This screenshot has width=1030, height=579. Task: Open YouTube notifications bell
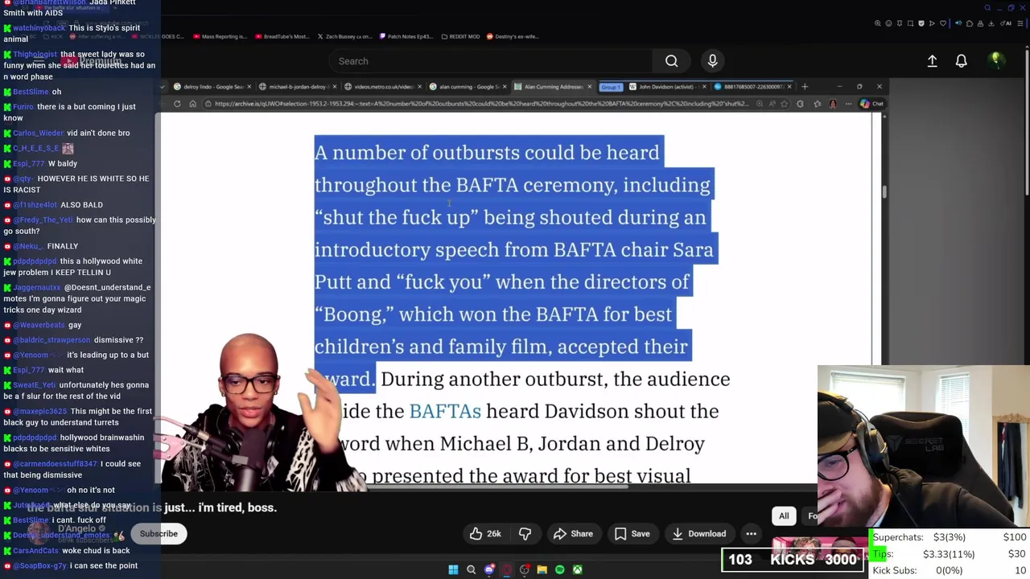961,61
